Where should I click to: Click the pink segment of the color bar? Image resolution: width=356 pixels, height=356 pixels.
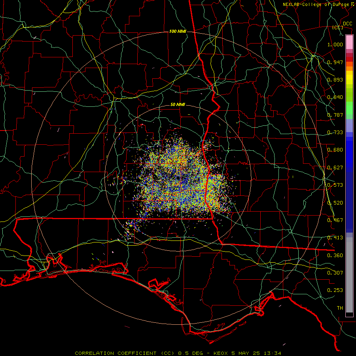point(349,42)
